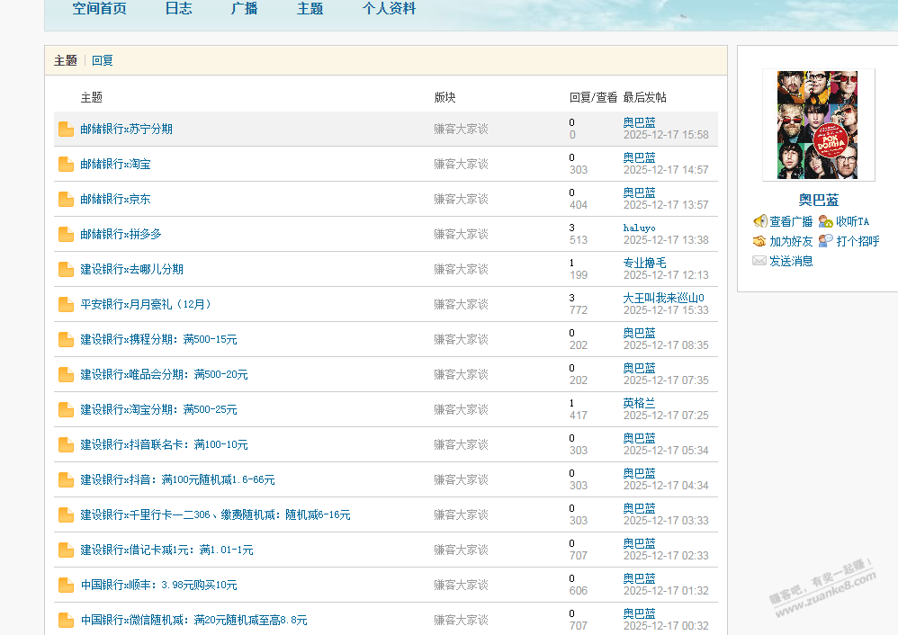Switch to the 回复 tab
Viewport: 898px width, 635px height.
coord(103,61)
